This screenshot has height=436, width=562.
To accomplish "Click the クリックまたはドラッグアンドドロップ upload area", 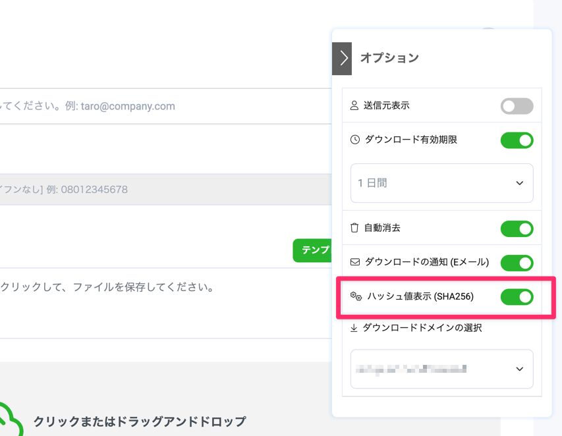I will tap(140, 422).
